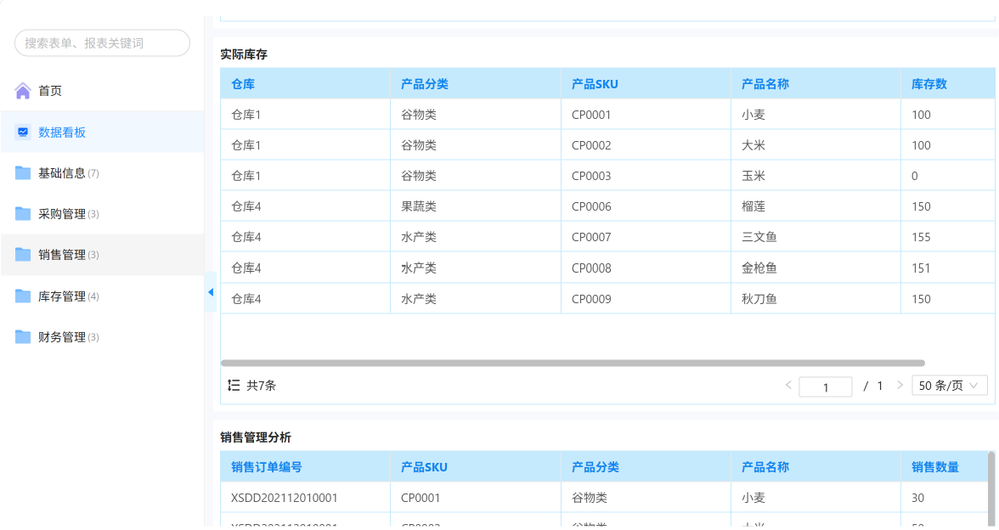The width and height of the screenshot is (999, 530).
Task: Click stock value 0 for 玉米
Action: [948, 176]
